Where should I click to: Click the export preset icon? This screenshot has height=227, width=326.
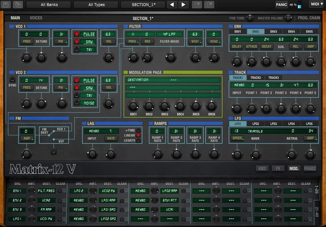[x=209, y=5]
